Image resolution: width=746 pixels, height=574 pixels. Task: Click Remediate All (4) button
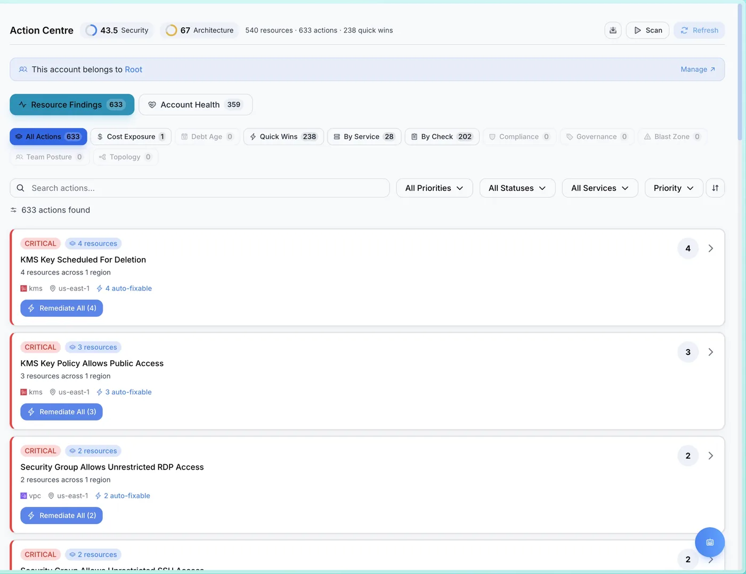click(x=62, y=308)
